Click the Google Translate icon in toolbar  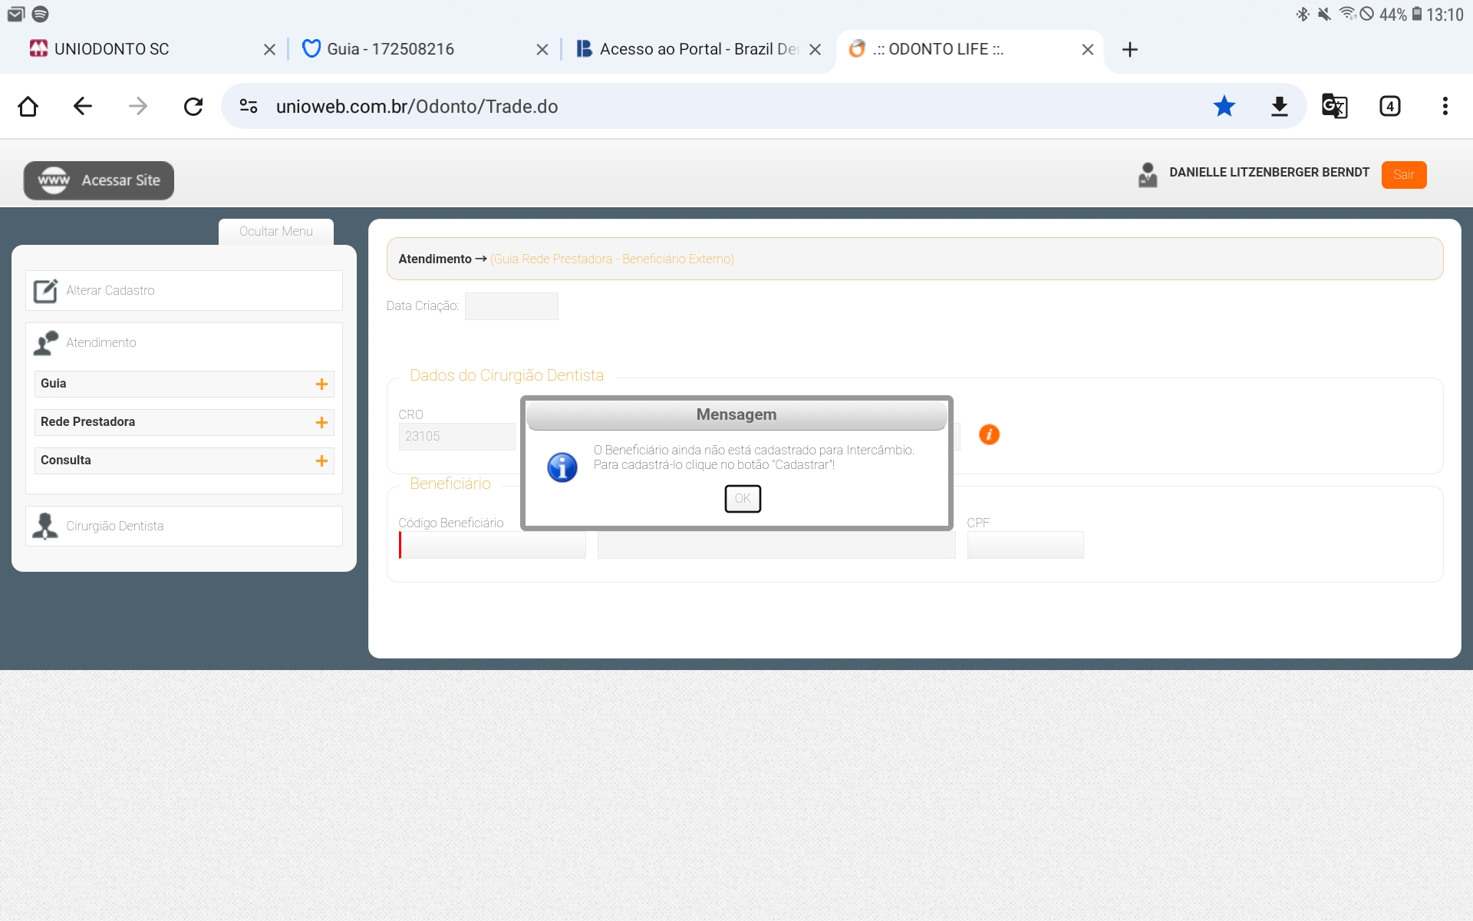pos(1334,106)
